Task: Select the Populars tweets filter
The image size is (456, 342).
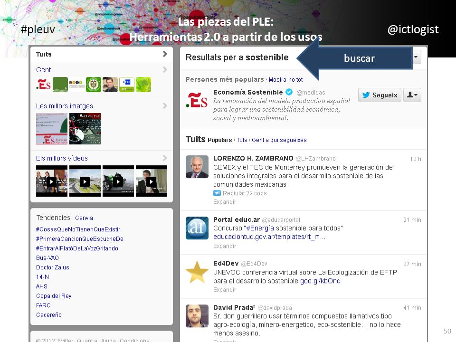Action: tap(219, 140)
